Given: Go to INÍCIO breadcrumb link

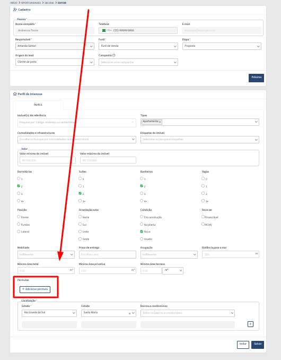Looking at the screenshot, I should pos(14,3).
